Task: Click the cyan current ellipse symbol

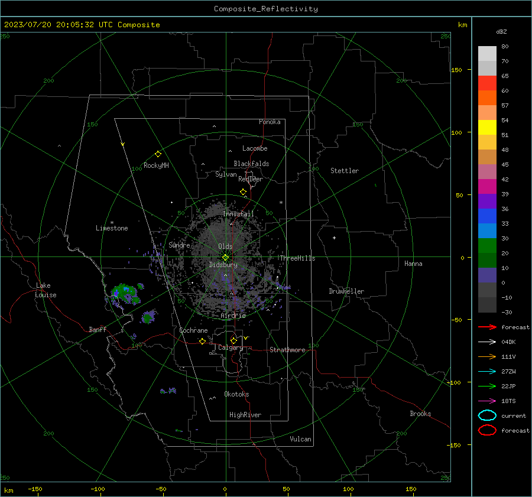Action: (487, 415)
